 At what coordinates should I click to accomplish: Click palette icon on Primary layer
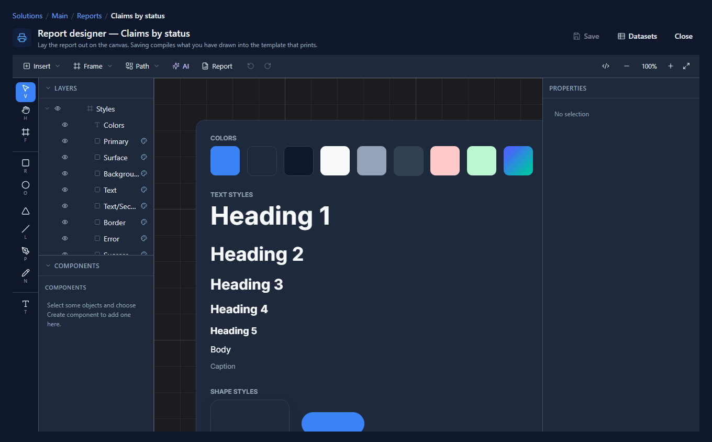coord(144,141)
